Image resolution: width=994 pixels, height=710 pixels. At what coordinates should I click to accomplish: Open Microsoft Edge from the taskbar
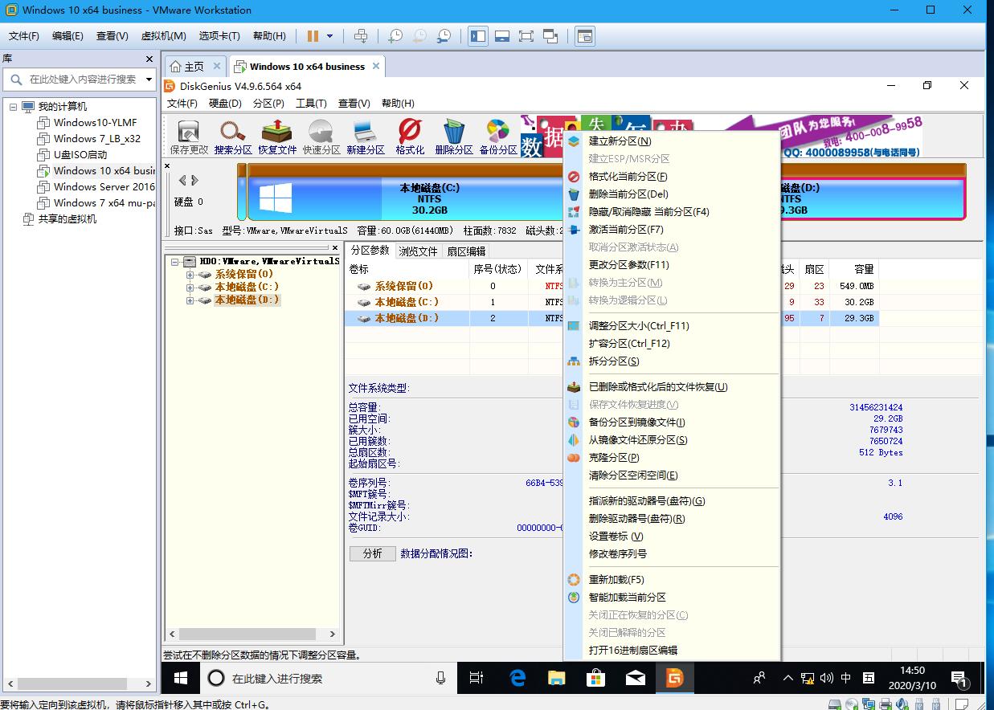click(517, 678)
